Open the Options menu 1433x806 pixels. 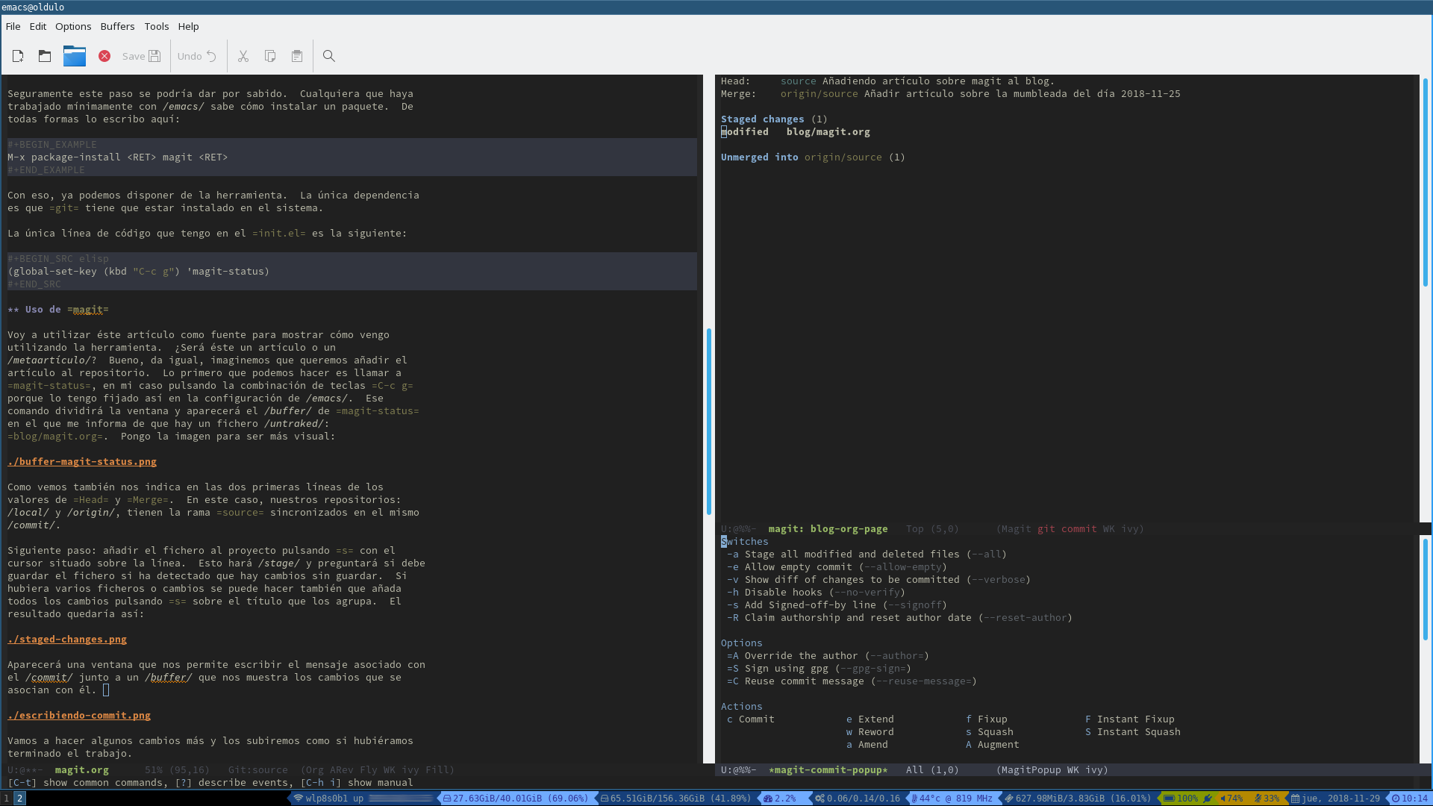(73, 26)
